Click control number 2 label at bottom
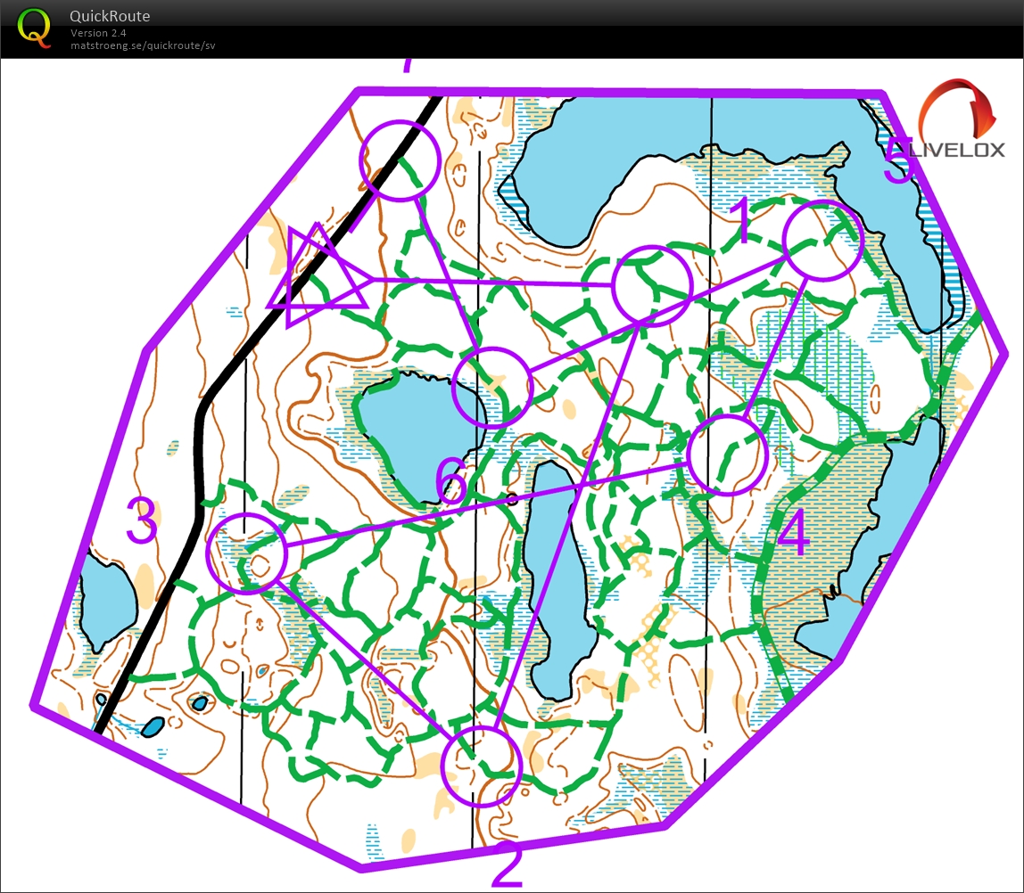Screen dimensions: 1024x893 [506, 864]
